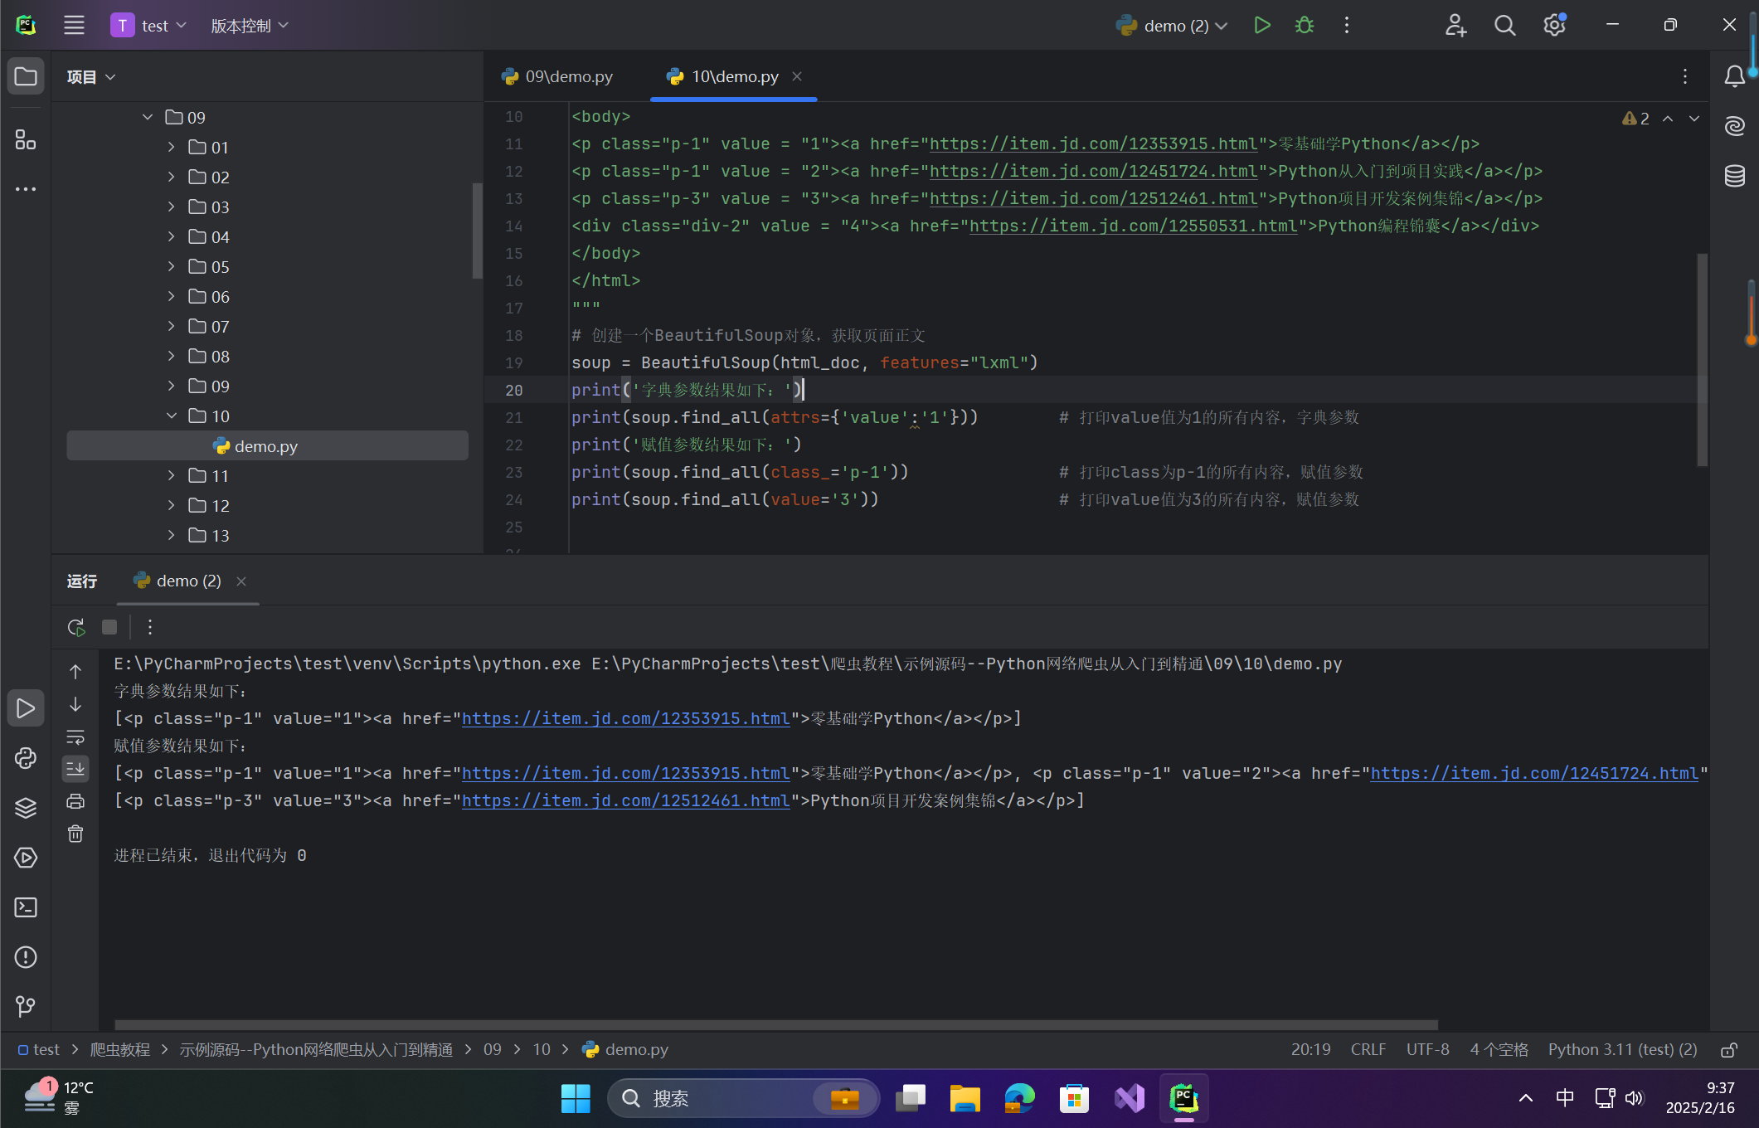Open the Structure tool window icon

click(26, 139)
